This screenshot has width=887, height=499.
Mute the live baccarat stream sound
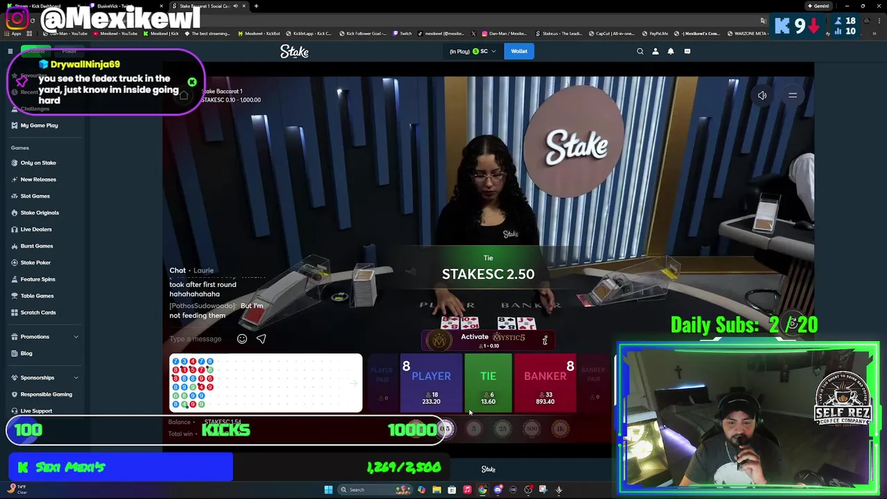pyautogui.click(x=762, y=96)
